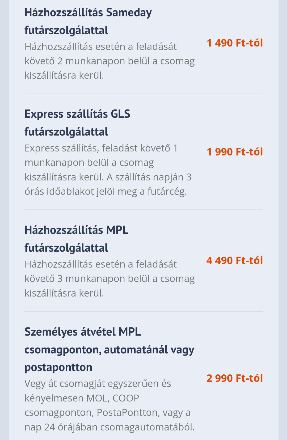
Task: Open the Sameday delivery description text
Action: [x=109, y=61]
